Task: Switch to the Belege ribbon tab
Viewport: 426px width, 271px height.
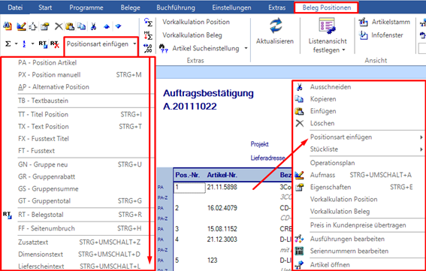Action: point(131,8)
